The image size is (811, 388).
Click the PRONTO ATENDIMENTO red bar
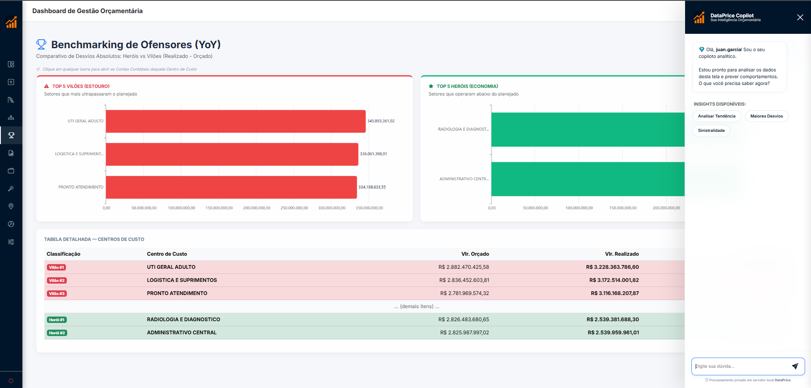(231, 187)
